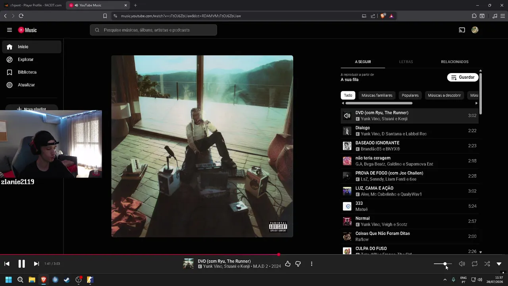Create a Nova playlist

pyautogui.click(x=32, y=108)
